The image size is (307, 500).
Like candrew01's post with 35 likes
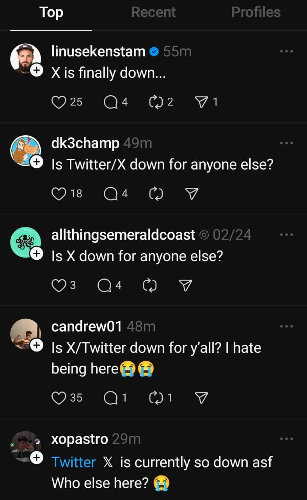click(x=59, y=398)
